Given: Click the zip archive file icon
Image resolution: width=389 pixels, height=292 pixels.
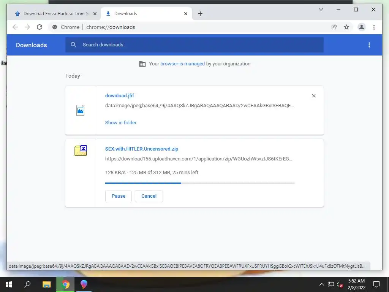Looking at the screenshot, I should coord(81,151).
